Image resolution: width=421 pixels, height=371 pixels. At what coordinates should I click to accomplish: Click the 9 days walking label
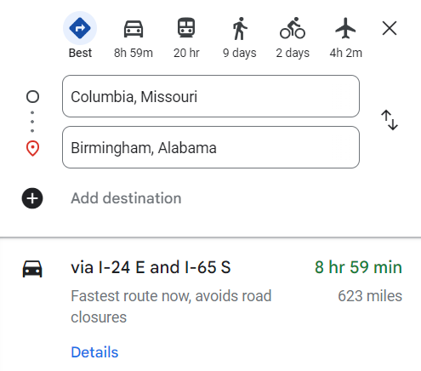[x=240, y=53]
